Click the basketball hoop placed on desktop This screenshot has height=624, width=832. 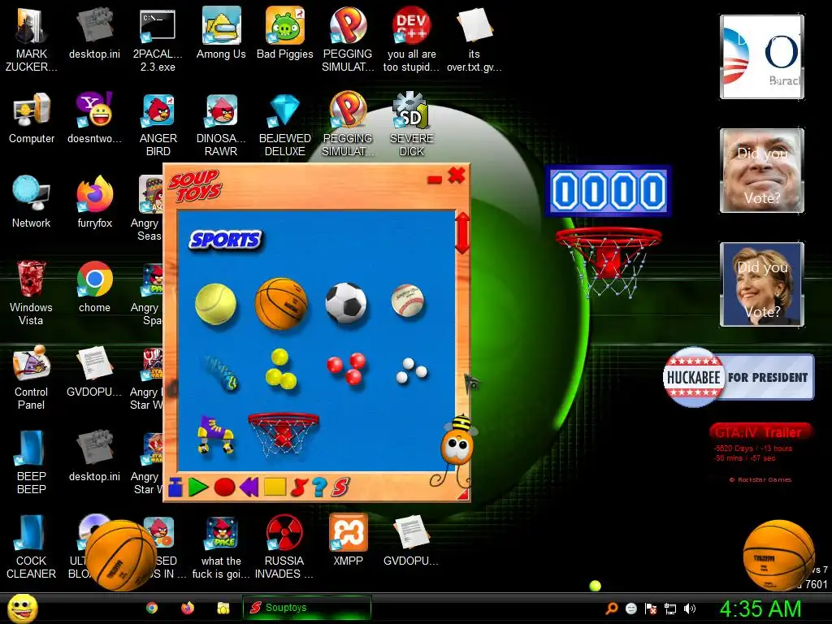pos(608,261)
